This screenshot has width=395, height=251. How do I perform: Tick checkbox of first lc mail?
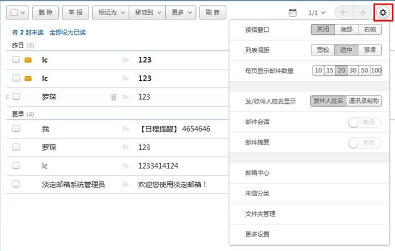click(x=16, y=59)
